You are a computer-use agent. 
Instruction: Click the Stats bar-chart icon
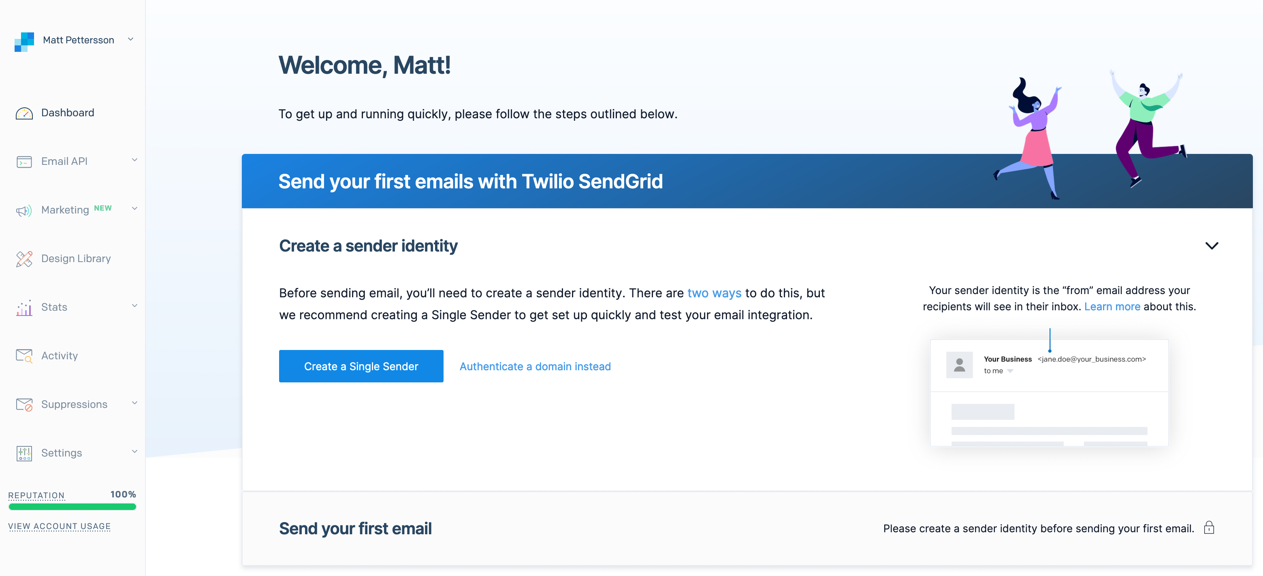point(23,307)
